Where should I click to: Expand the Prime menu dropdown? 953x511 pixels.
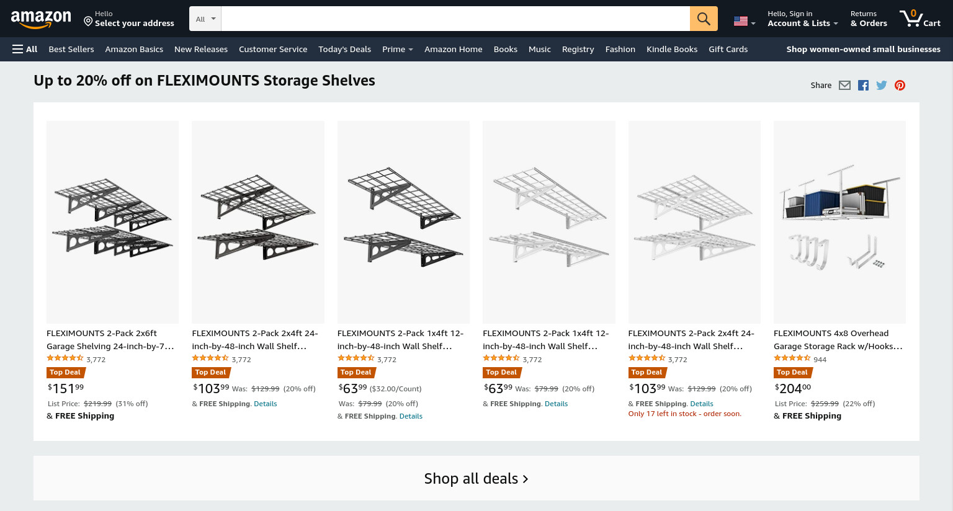coord(398,49)
